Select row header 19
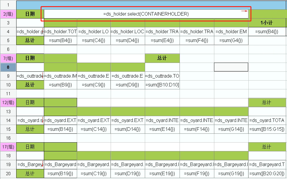The image size is (287, 179). tap(8, 165)
